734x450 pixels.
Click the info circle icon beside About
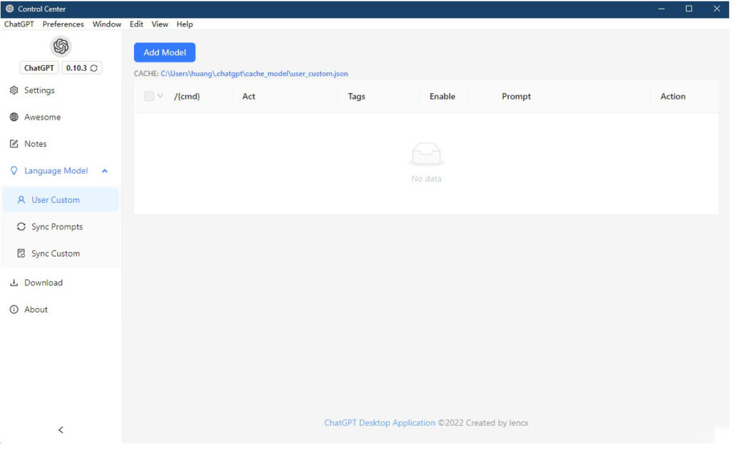pos(14,310)
